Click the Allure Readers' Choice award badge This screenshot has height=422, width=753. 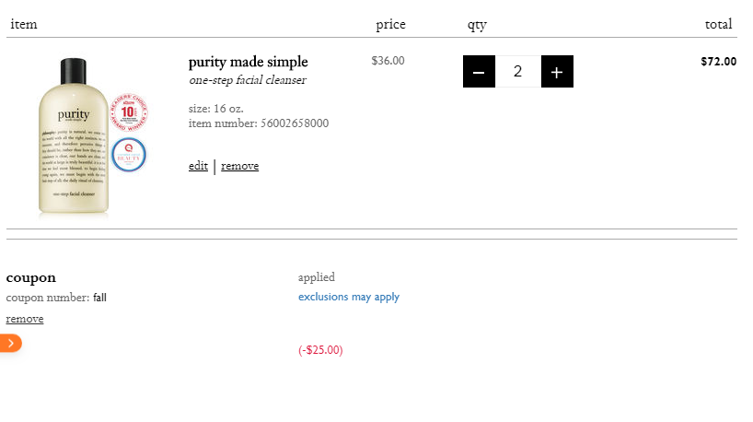coord(129,112)
